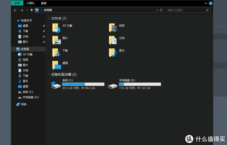Click the computer icon in address bar
This screenshot has height=145, width=227.
(37, 10)
